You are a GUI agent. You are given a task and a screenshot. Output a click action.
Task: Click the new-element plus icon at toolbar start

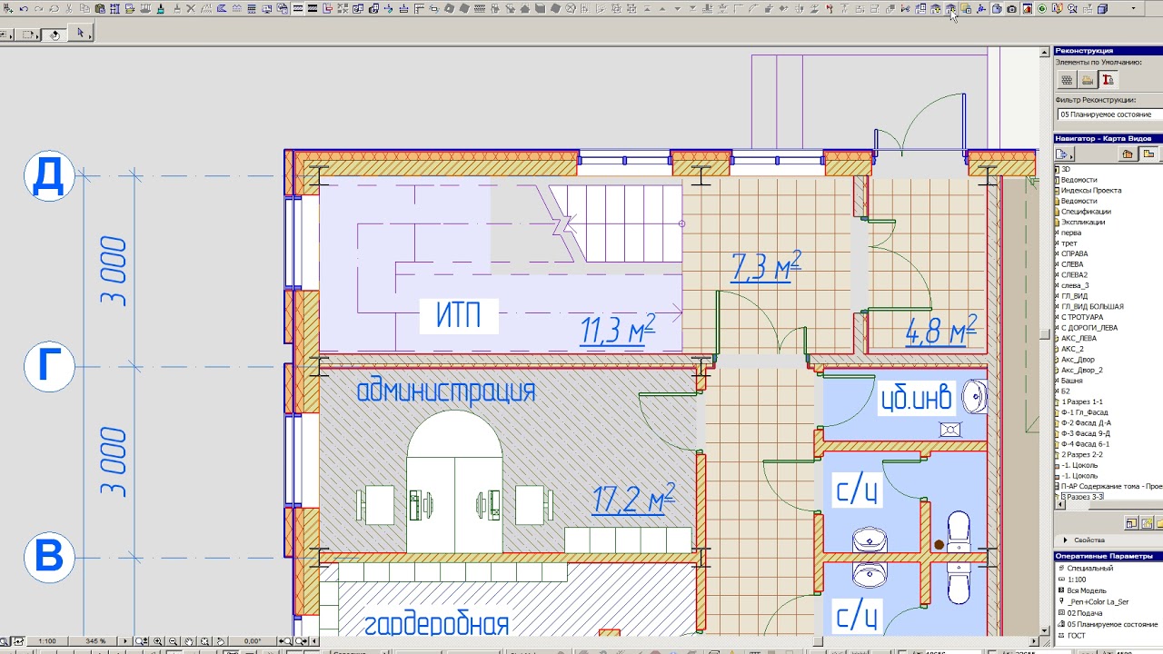pyautogui.click(x=8, y=9)
